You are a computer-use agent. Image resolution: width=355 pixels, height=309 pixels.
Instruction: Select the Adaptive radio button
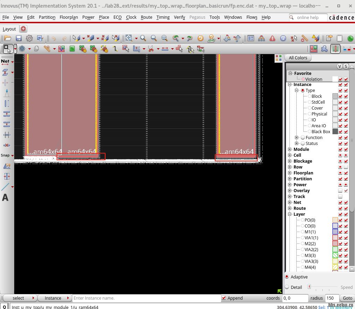pyautogui.click(x=287, y=277)
